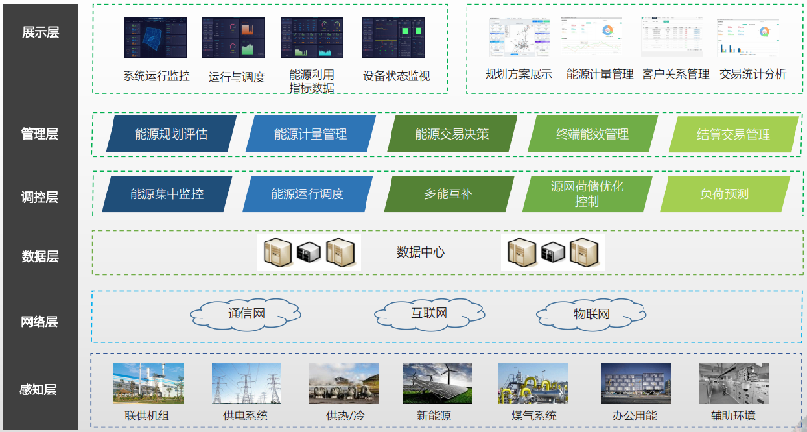The height and width of the screenshot is (432, 807).
Task: Click the 物联网 cloud shape
Action: click(x=590, y=314)
